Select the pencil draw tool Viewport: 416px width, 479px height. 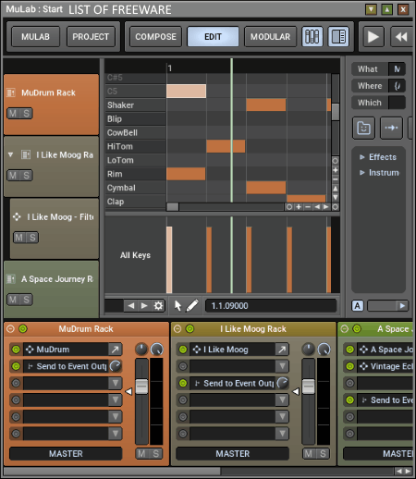[192, 306]
